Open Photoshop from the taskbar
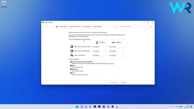Image resolution: width=194 pixels, height=109 pixels. coord(95,107)
